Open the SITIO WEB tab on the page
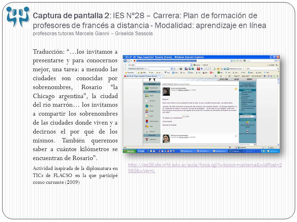Image resolution: width=297 pixels, height=222 pixels. point(224,79)
